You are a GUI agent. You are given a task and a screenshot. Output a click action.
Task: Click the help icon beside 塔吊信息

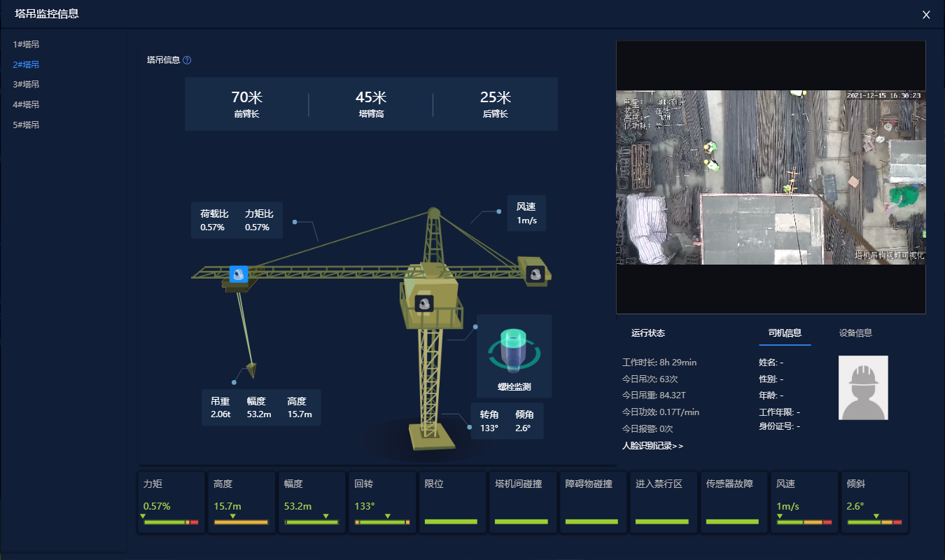187,60
